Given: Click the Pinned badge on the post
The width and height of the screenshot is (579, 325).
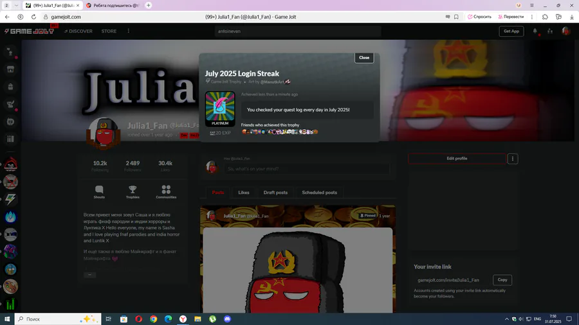Looking at the screenshot, I should pyautogui.click(x=367, y=216).
